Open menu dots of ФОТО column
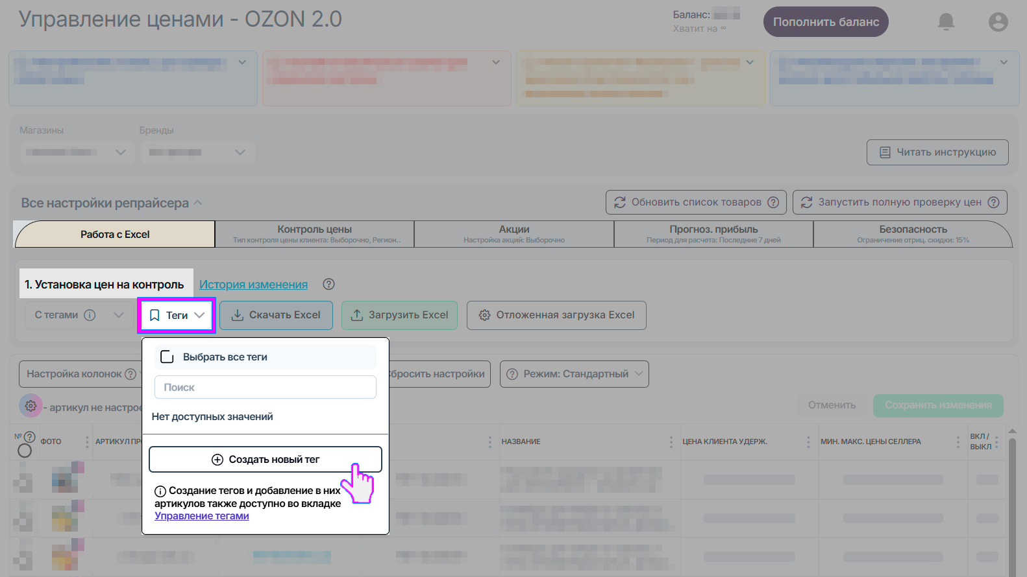 (x=87, y=442)
